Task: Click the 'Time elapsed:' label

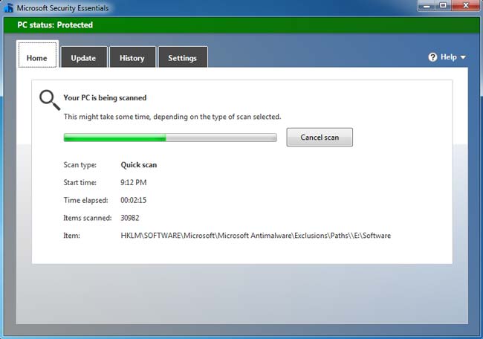Action: click(x=85, y=200)
